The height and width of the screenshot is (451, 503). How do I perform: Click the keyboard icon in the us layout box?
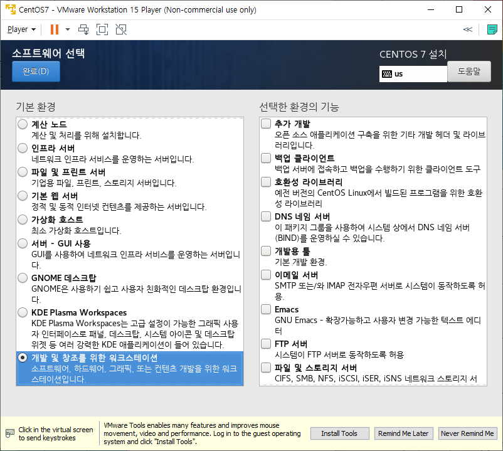(x=387, y=74)
